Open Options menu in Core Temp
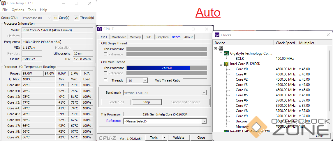The image size is (333, 141). tap(18, 10)
